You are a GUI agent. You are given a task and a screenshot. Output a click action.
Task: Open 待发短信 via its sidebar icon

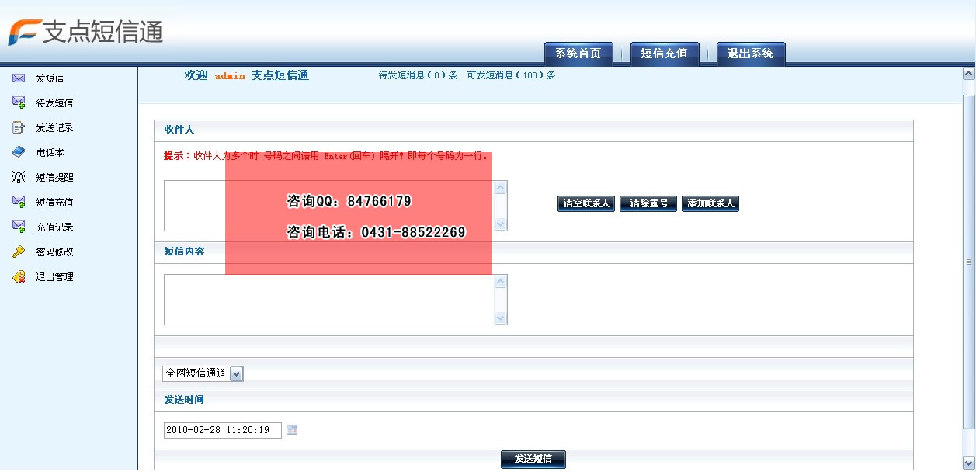[x=18, y=102]
